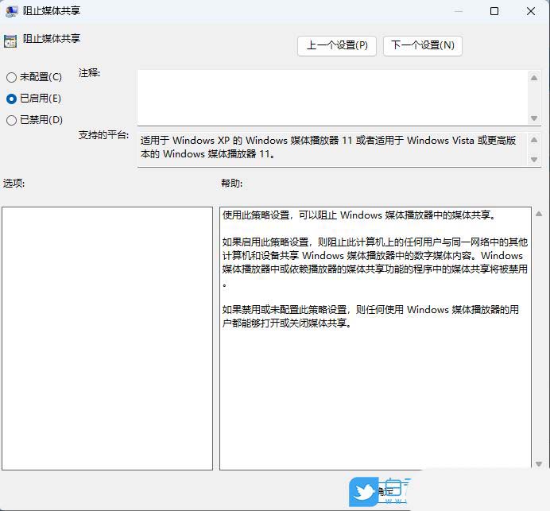The width and height of the screenshot is (550, 511).
Task: Go to 下一个设置(N) next setting
Action: coord(422,45)
